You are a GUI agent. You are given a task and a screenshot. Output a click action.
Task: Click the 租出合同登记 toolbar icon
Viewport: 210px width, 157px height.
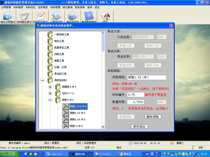(9, 17)
